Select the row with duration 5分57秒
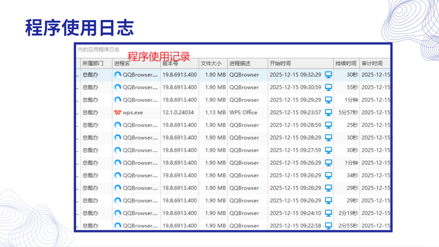This screenshot has width=439, height=247. point(233,112)
